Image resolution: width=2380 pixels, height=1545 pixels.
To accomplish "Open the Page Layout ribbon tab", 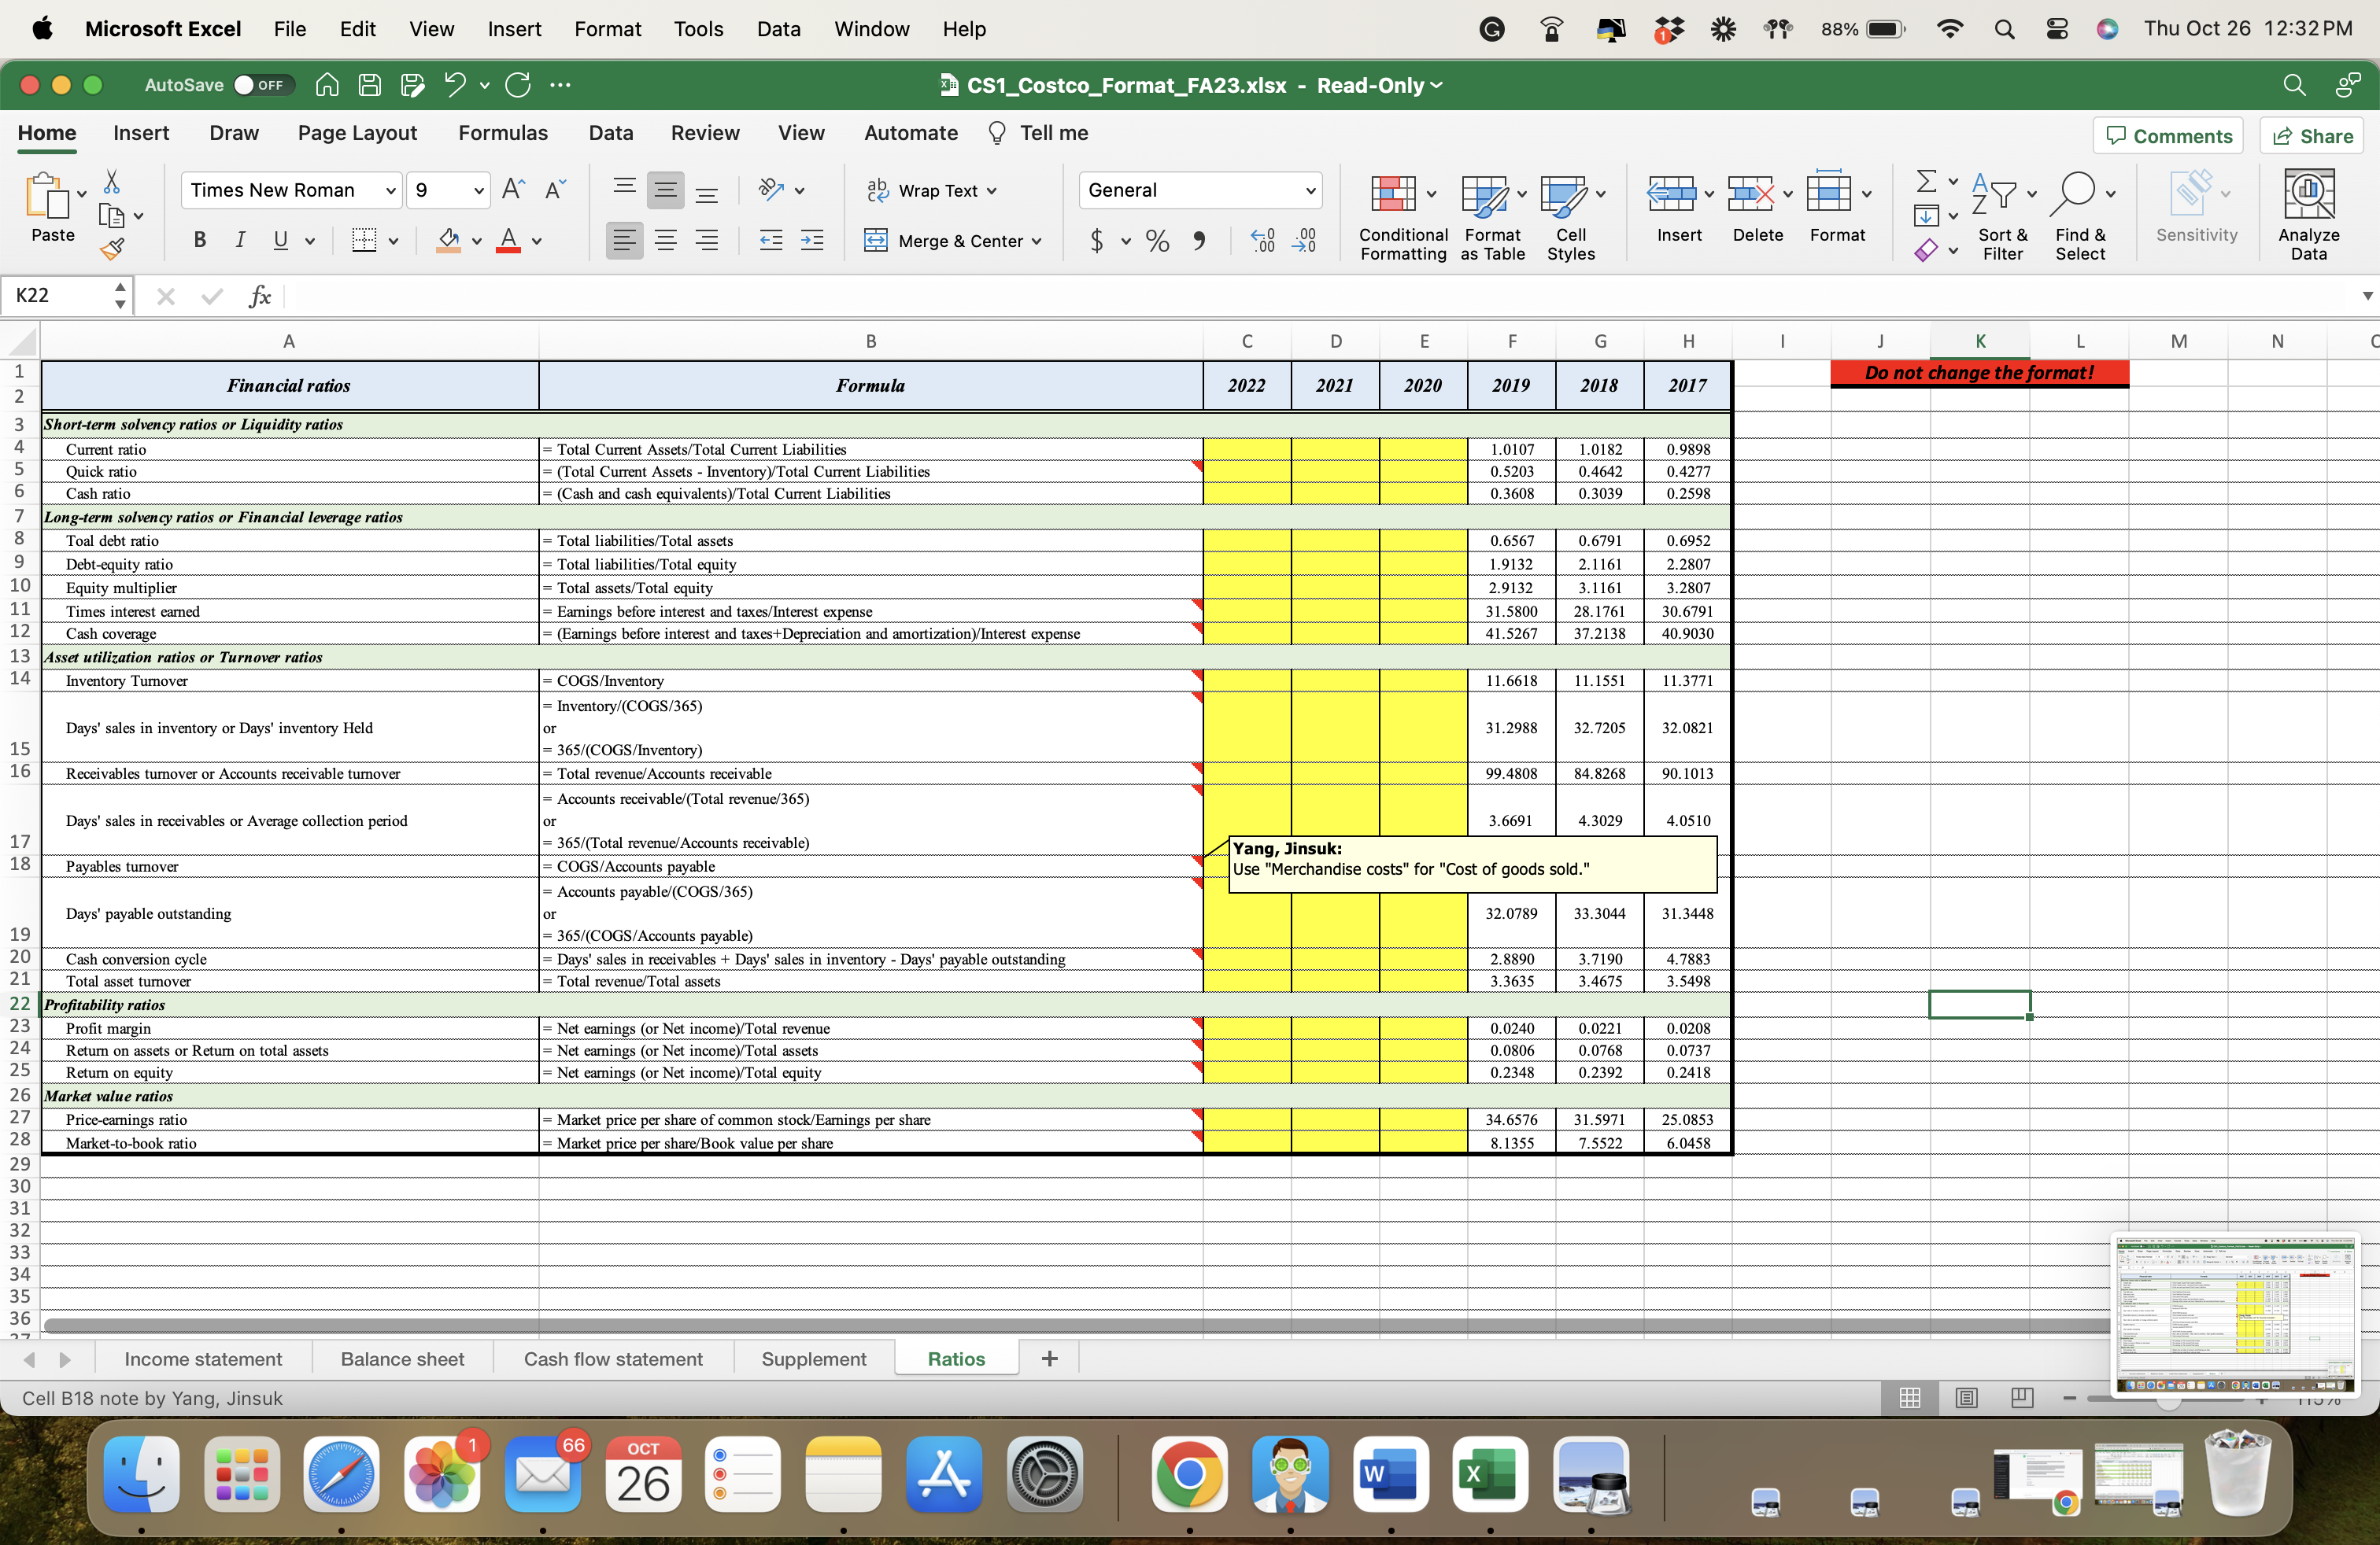I will click(357, 133).
